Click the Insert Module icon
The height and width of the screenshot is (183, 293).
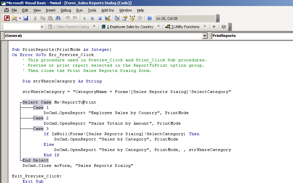coord(14,18)
